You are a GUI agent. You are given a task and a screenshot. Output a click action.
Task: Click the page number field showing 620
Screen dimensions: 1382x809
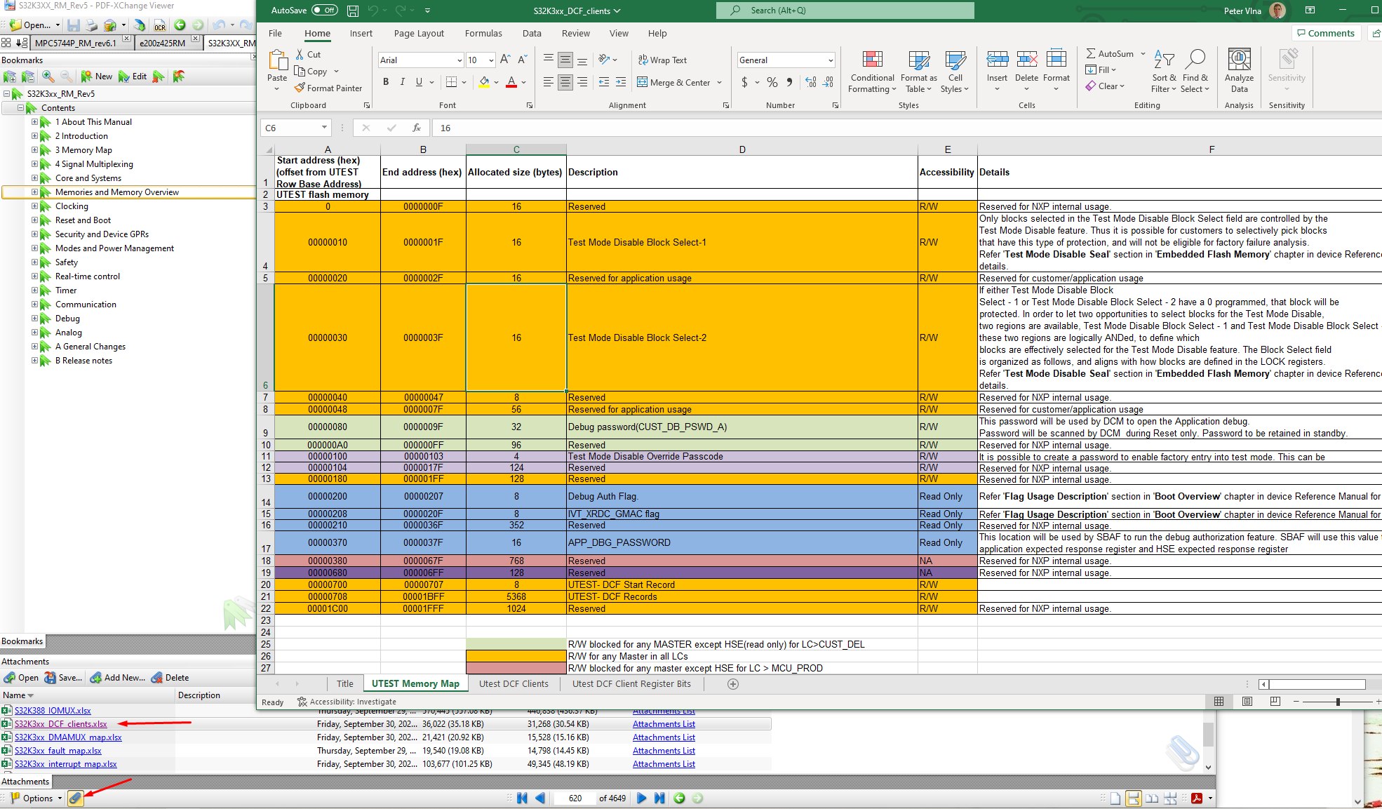574,798
